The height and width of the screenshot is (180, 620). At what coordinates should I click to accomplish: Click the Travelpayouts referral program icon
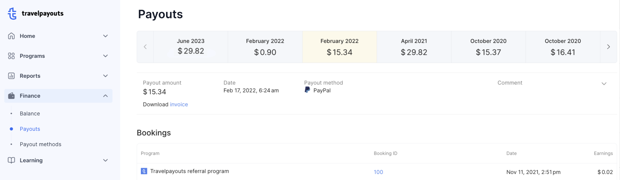[144, 171]
